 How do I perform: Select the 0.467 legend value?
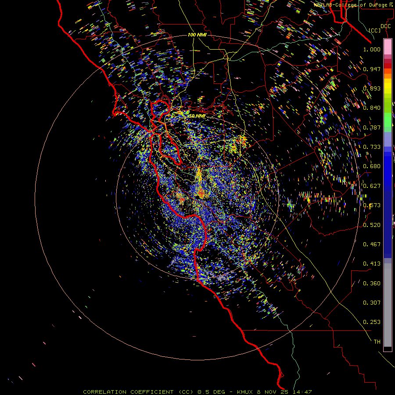(372, 244)
